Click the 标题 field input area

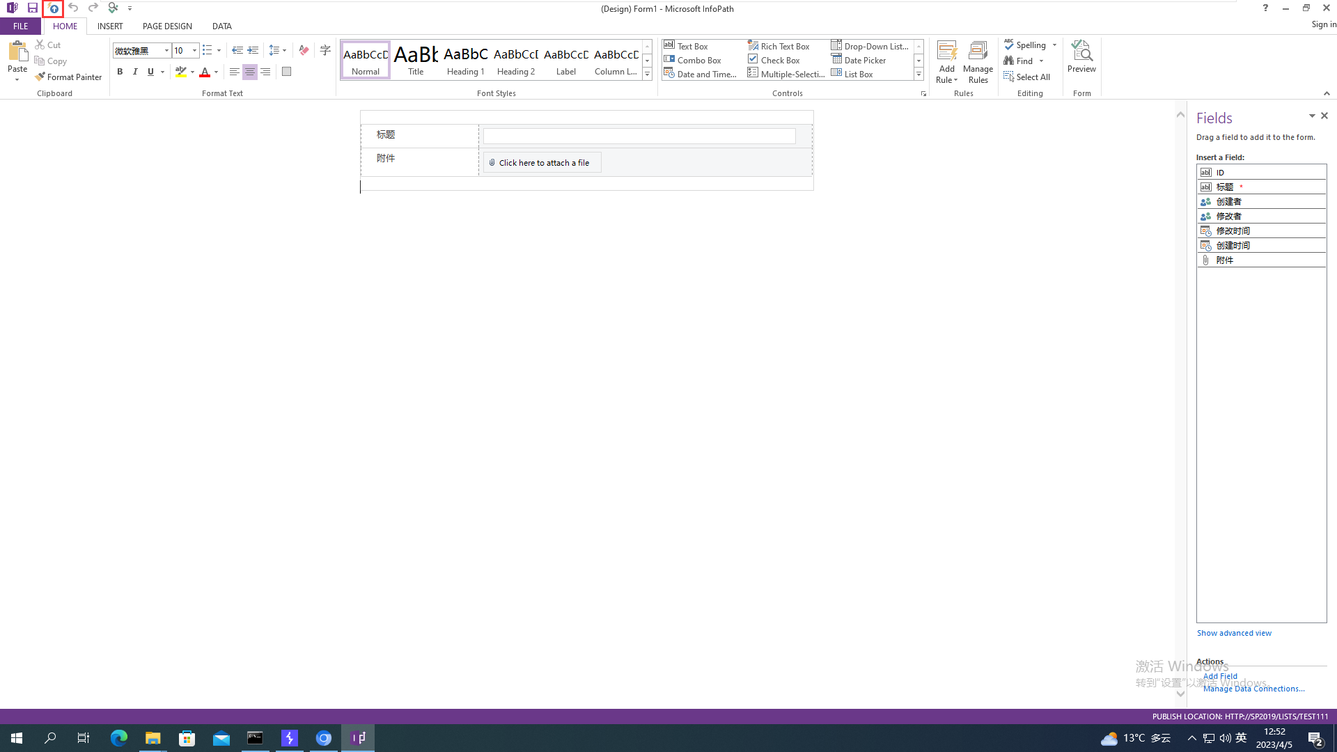pos(640,136)
